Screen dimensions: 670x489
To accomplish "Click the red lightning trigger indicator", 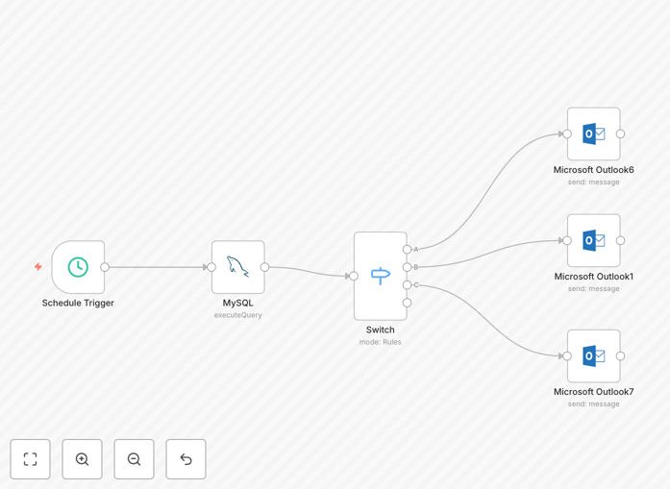I will (x=38, y=267).
